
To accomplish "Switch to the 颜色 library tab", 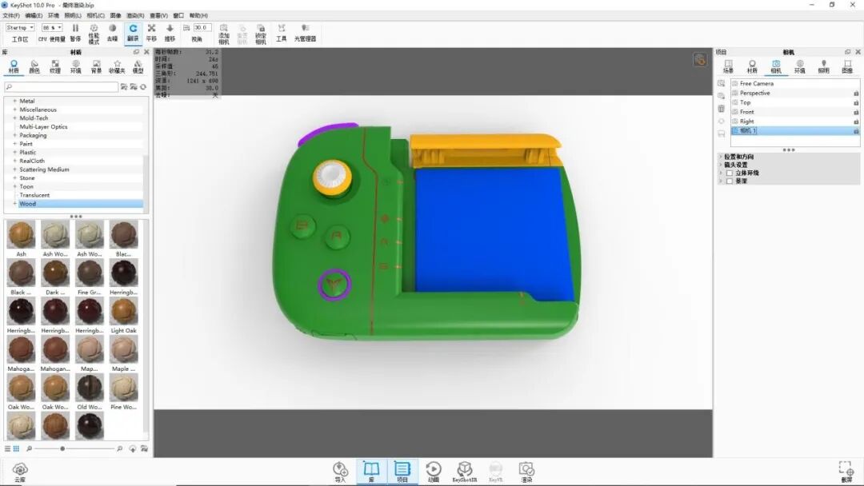I will (34, 66).
